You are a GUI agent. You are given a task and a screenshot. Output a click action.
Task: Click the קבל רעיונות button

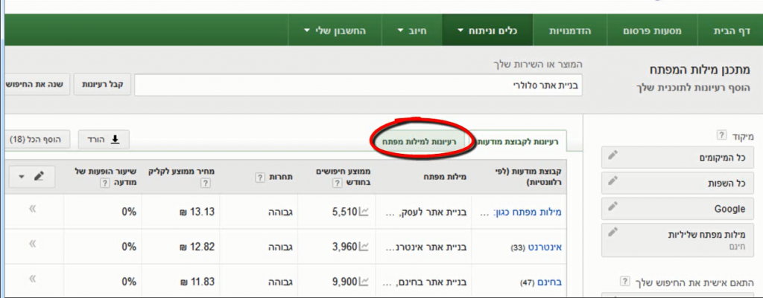pyautogui.click(x=102, y=85)
